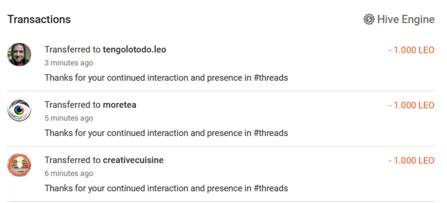This screenshot has height=203, width=447.
Task: Click the '5 minutes ago' timestamp
Action: tap(69, 118)
